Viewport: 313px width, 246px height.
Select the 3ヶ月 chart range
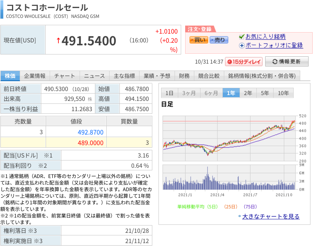(x=189, y=93)
